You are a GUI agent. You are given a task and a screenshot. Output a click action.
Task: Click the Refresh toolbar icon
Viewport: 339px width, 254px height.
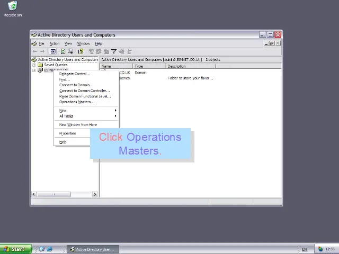(63, 51)
